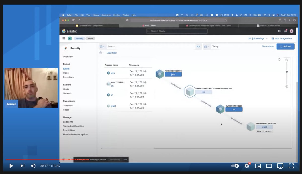Open Overview in Security sidebar
The height and width of the screenshot is (174, 302).
[68, 57]
